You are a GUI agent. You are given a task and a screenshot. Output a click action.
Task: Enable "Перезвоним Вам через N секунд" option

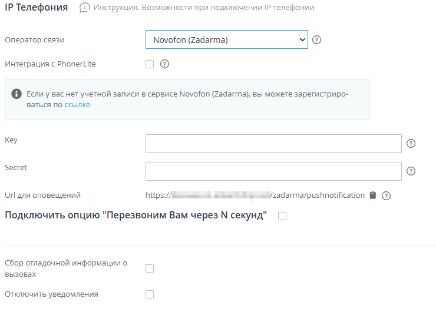coord(282,216)
